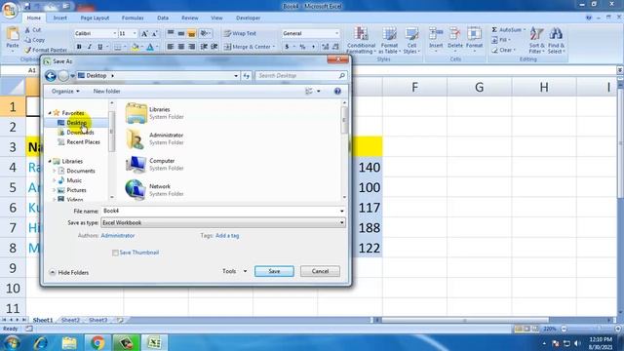Click the Increase Font Size icon
The image size is (624, 351).
point(144,34)
